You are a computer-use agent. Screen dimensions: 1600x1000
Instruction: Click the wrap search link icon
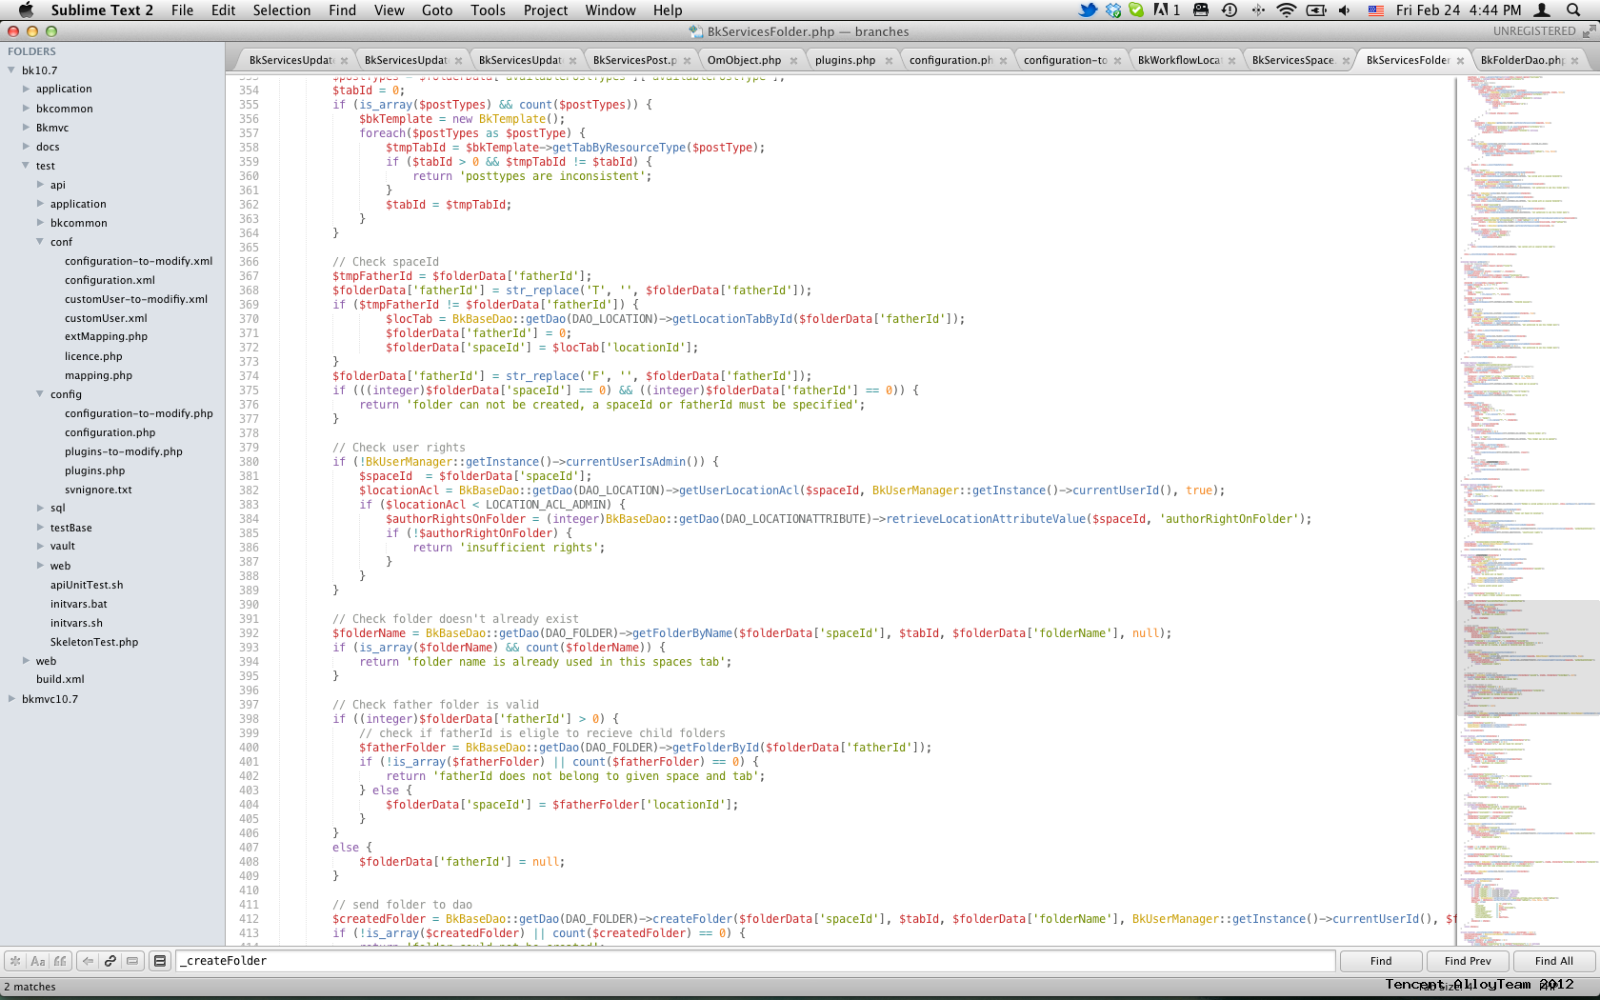pos(110,961)
